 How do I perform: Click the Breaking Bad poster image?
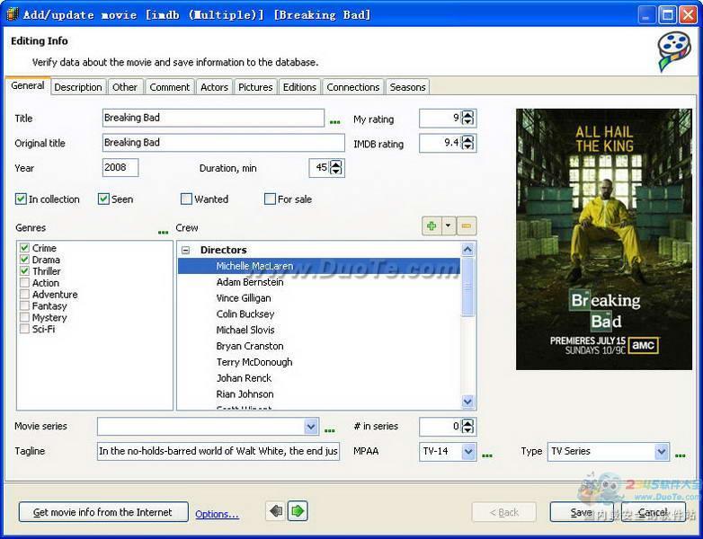pos(604,239)
